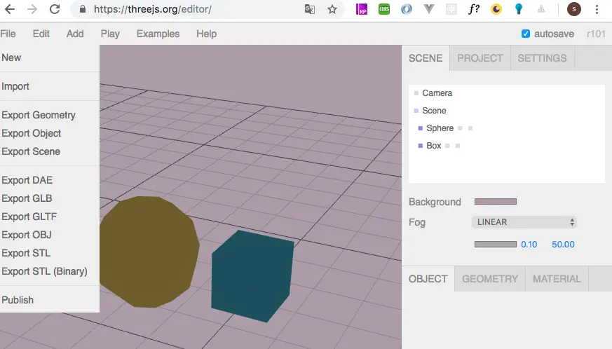Open the Chrome profile avatar
The image size is (612, 349).
click(573, 9)
